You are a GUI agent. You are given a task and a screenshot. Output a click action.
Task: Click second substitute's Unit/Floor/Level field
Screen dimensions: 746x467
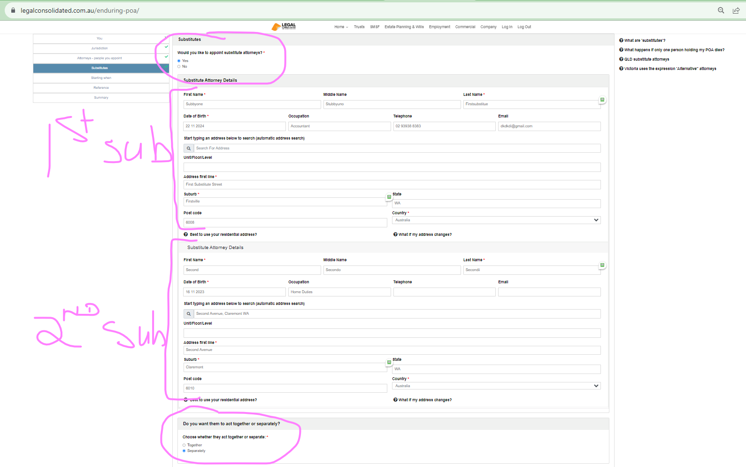tap(392, 333)
